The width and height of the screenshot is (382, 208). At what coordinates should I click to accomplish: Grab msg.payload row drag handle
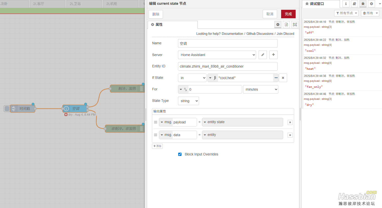[155, 122]
